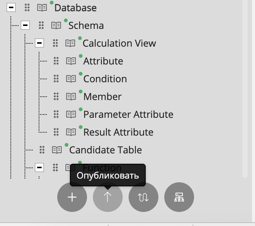Viewport: 255px width, 226px height.
Task: Click the publish up-arrow button
Action: (108, 197)
